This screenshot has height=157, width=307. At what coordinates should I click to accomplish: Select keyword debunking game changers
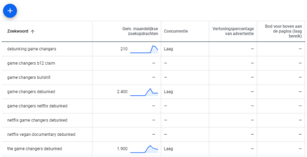coord(32,49)
